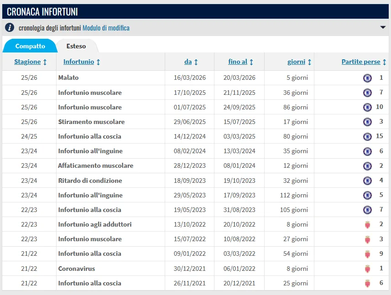Click the Monaco crest in the Coronavirus row

[x=368, y=269]
